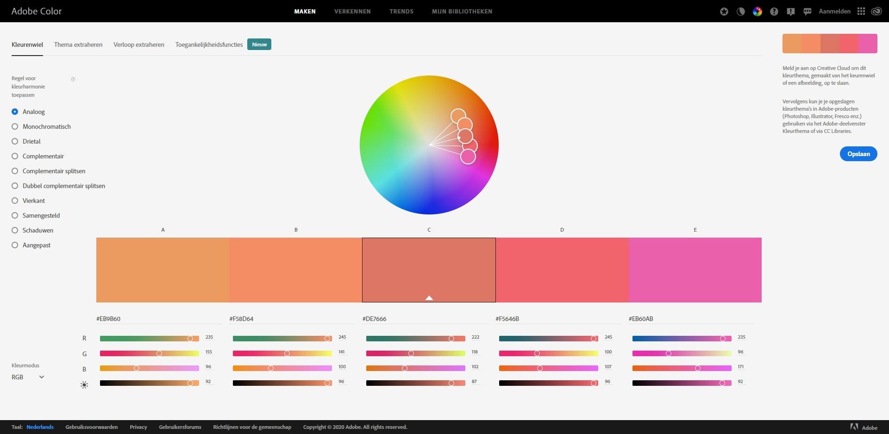The image size is (889, 434).
Task: Click the Adobe Color logo
Action: coord(37,11)
